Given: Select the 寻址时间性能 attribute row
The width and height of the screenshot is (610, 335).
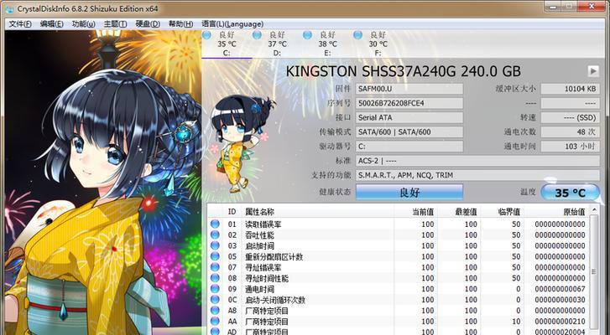Looking at the screenshot, I should pyautogui.click(x=398, y=278).
